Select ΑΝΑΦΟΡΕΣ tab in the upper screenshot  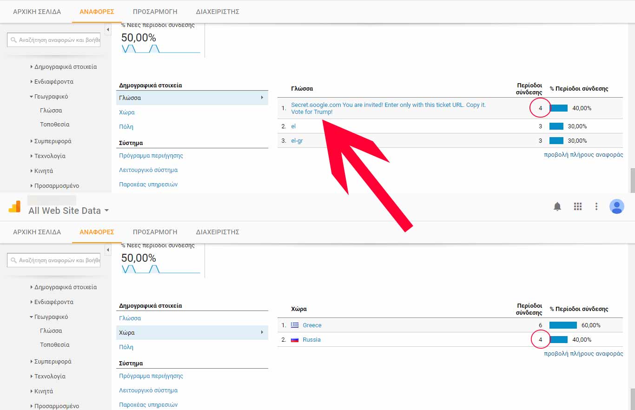pyautogui.click(x=97, y=12)
